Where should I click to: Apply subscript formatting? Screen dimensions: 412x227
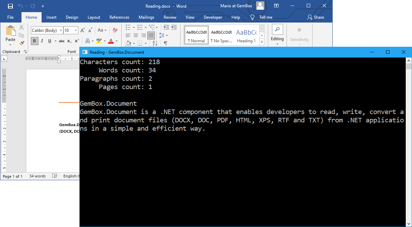coord(69,41)
